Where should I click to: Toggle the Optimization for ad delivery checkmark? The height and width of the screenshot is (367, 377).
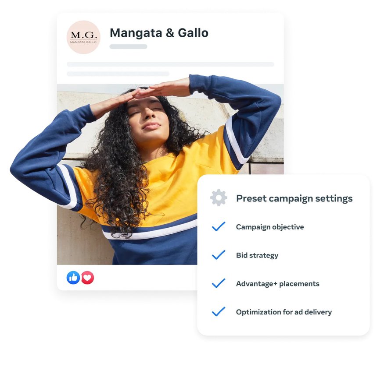[x=219, y=311]
